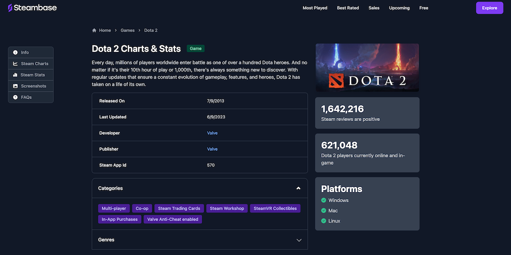Go to Sales page in navigation
511x255 pixels.
374,8
